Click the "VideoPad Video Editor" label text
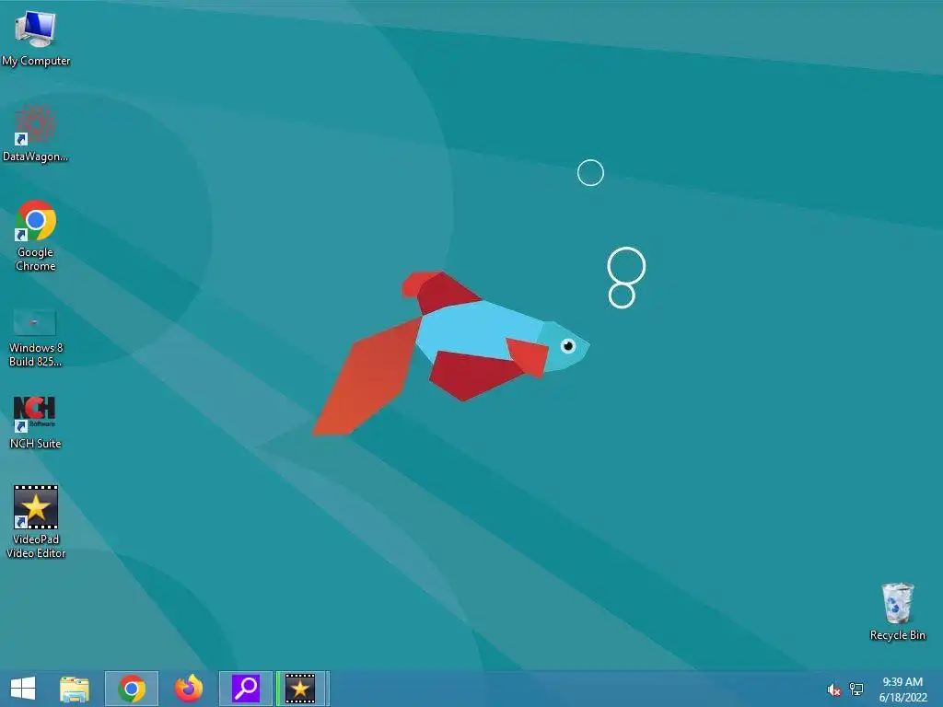 [x=36, y=547]
